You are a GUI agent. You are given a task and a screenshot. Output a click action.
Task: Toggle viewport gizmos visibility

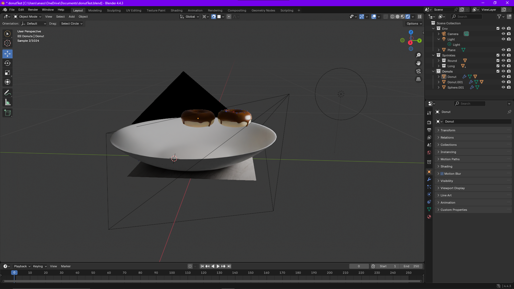(362, 17)
